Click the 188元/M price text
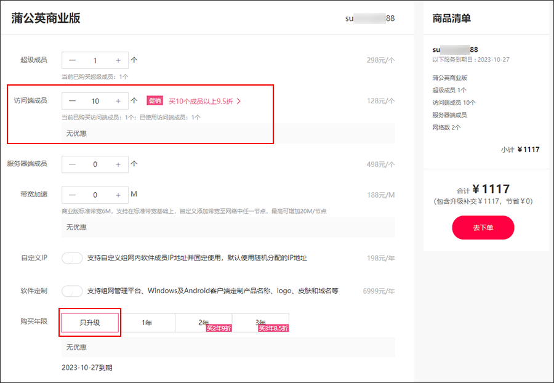The width and height of the screenshot is (554, 383). click(x=381, y=195)
